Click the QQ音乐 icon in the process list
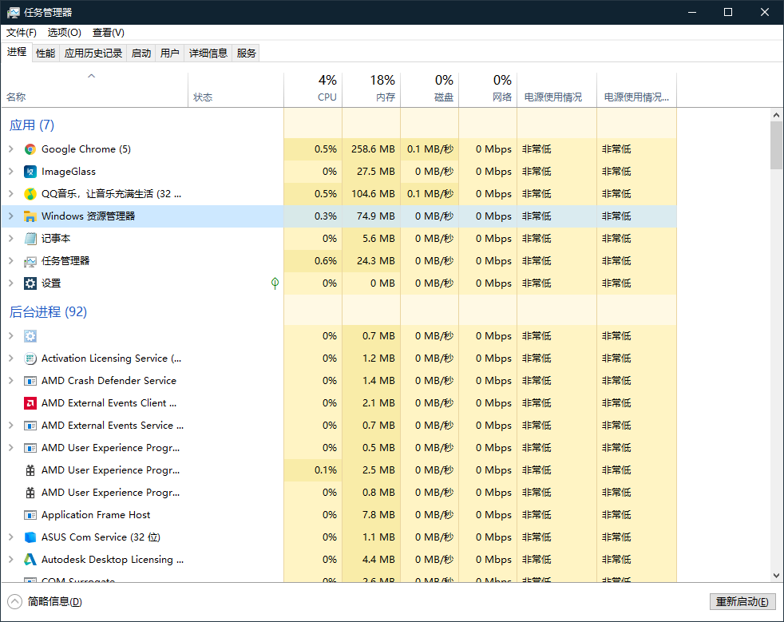The width and height of the screenshot is (784, 622). [30, 193]
